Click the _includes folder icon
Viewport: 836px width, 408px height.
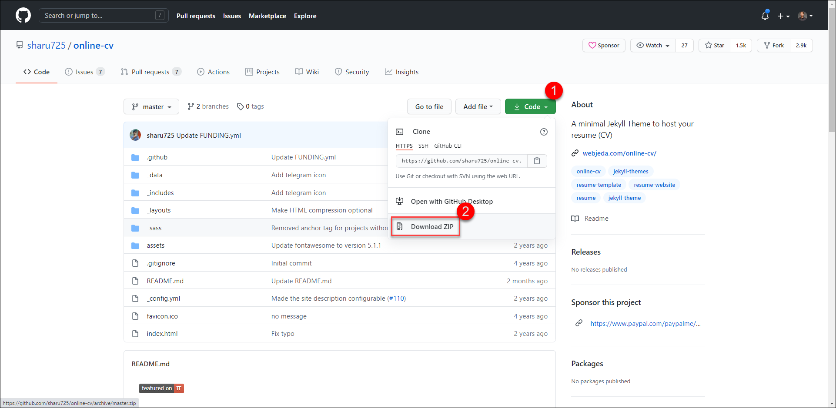point(135,193)
